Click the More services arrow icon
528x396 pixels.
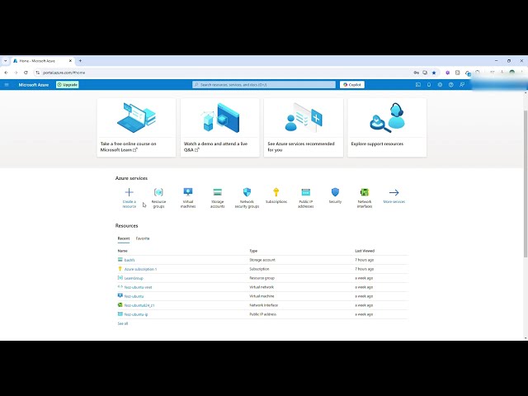[394, 192]
